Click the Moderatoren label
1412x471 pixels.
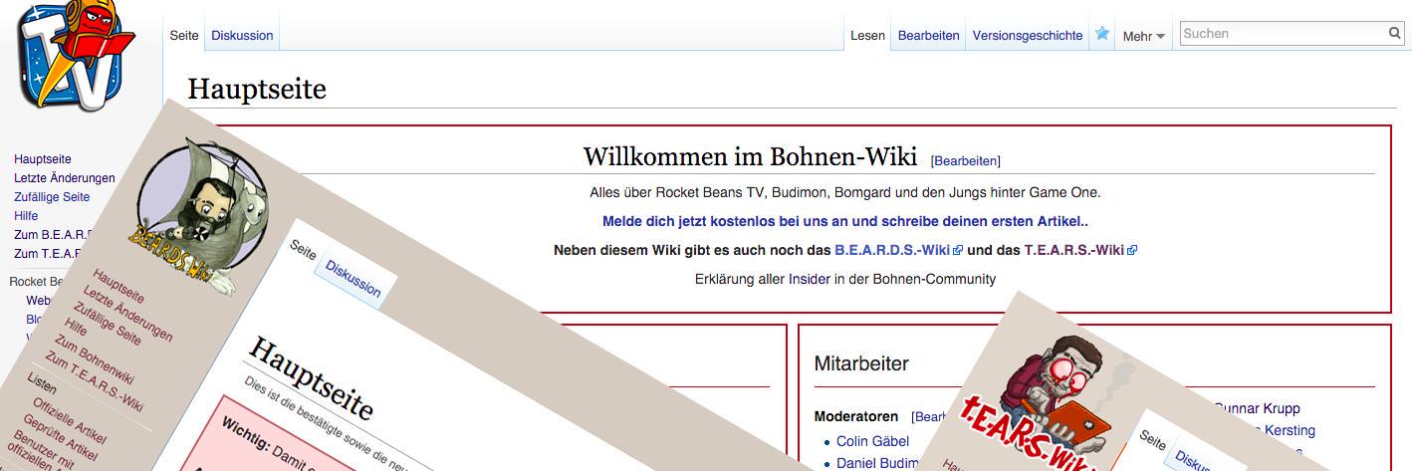[x=856, y=416]
